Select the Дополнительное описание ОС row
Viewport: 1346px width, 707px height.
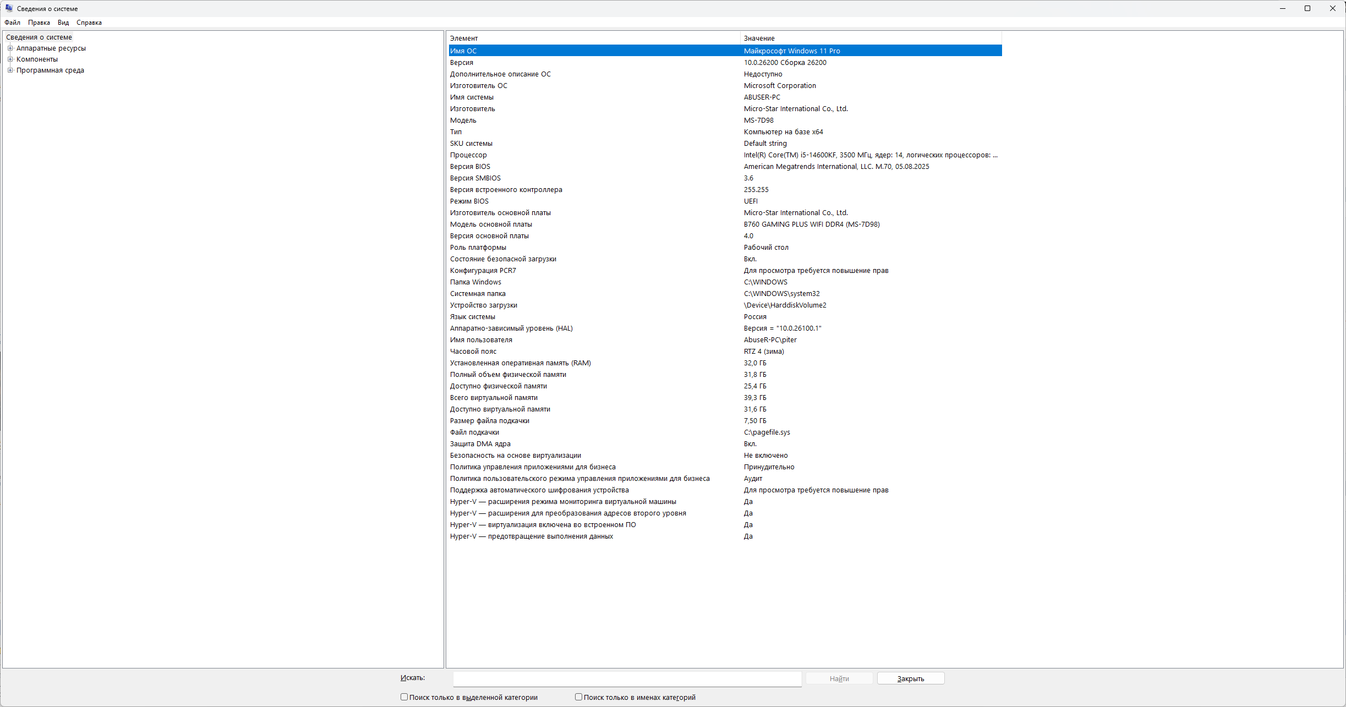[x=725, y=74]
